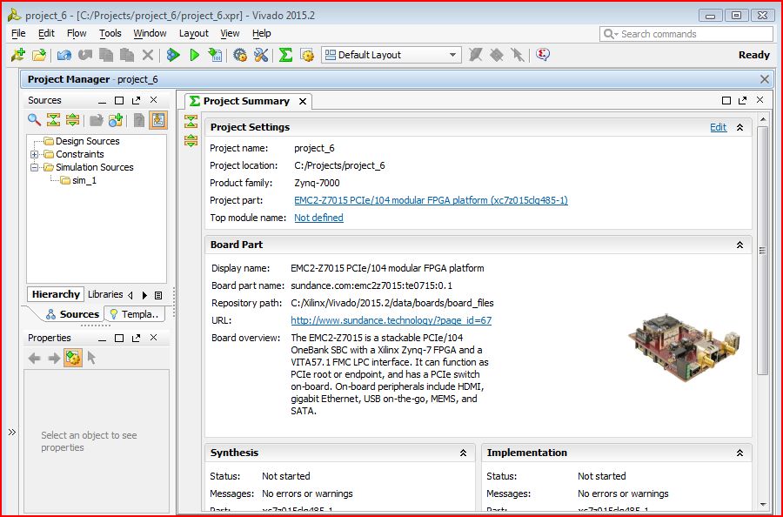Toggle the highlighted auto-scroll button in Sources toolbar
Viewport: 783px width, 517px height.
pos(158,120)
